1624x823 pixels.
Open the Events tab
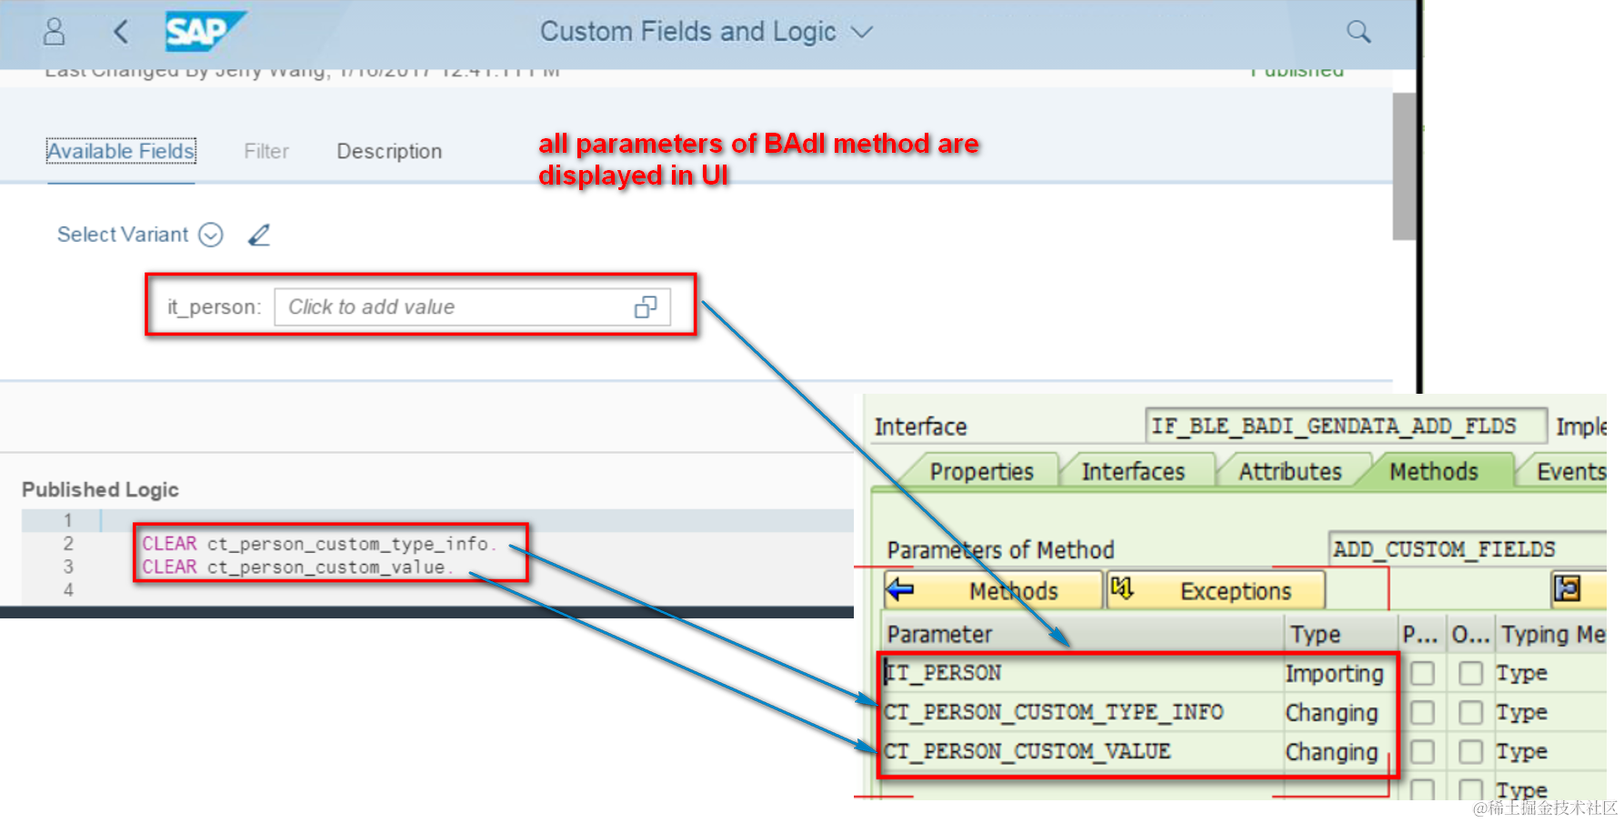[1570, 472]
